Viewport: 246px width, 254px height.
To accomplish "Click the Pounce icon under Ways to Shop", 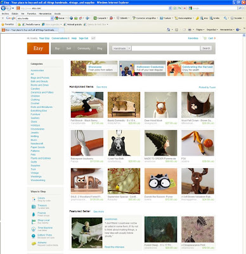I will point(34,214).
